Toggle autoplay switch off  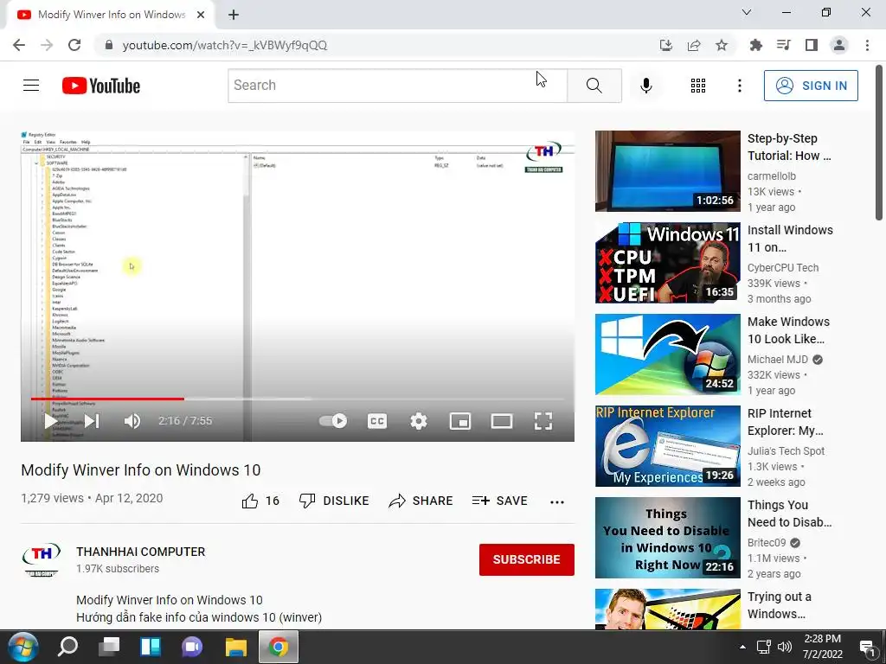point(333,421)
